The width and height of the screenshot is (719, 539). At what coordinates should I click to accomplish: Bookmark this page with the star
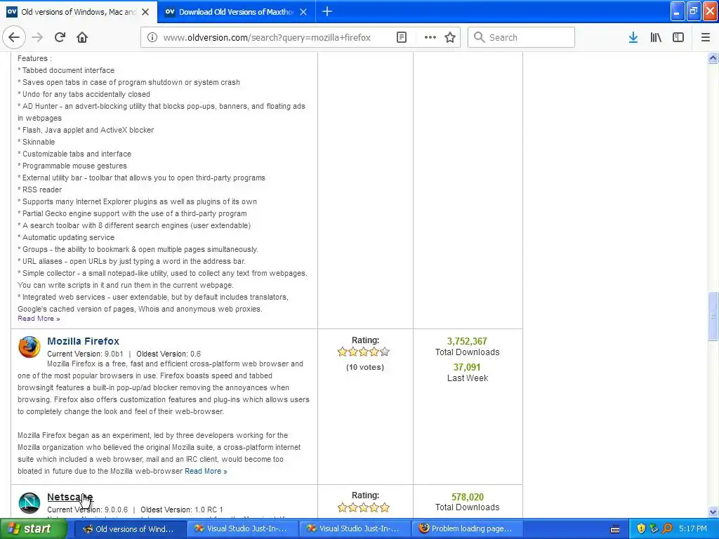click(450, 37)
